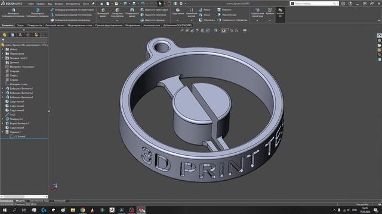Click the Mirror tool (Зеркальное отражение)
This screenshot has height=214, width=382.
pyautogui.click(x=232, y=20)
